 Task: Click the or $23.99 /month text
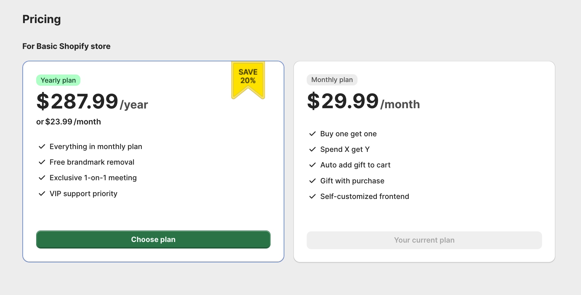69,122
